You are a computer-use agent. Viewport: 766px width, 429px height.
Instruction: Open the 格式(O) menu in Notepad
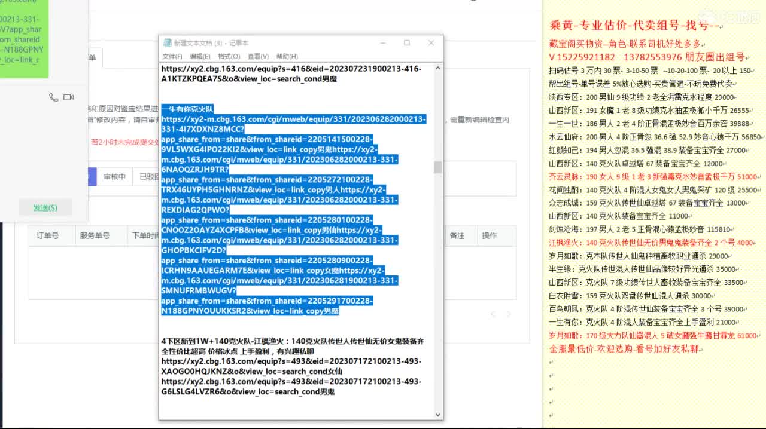pyautogui.click(x=229, y=56)
